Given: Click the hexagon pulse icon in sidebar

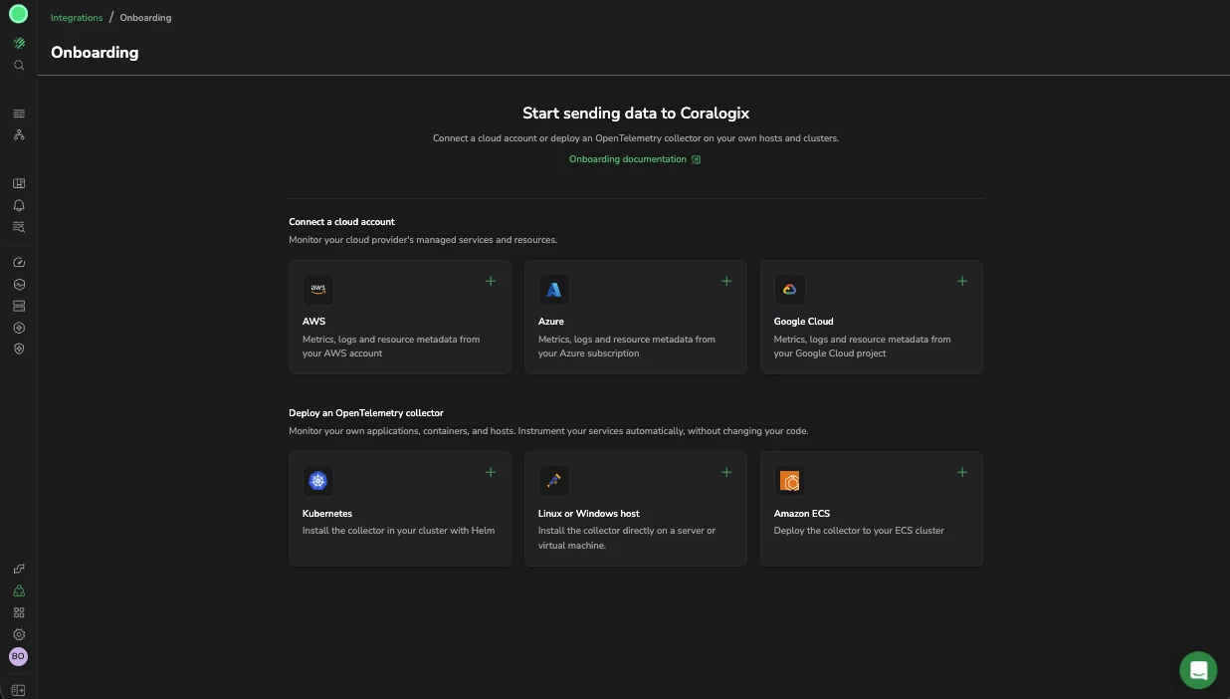Looking at the screenshot, I should pos(19,284).
